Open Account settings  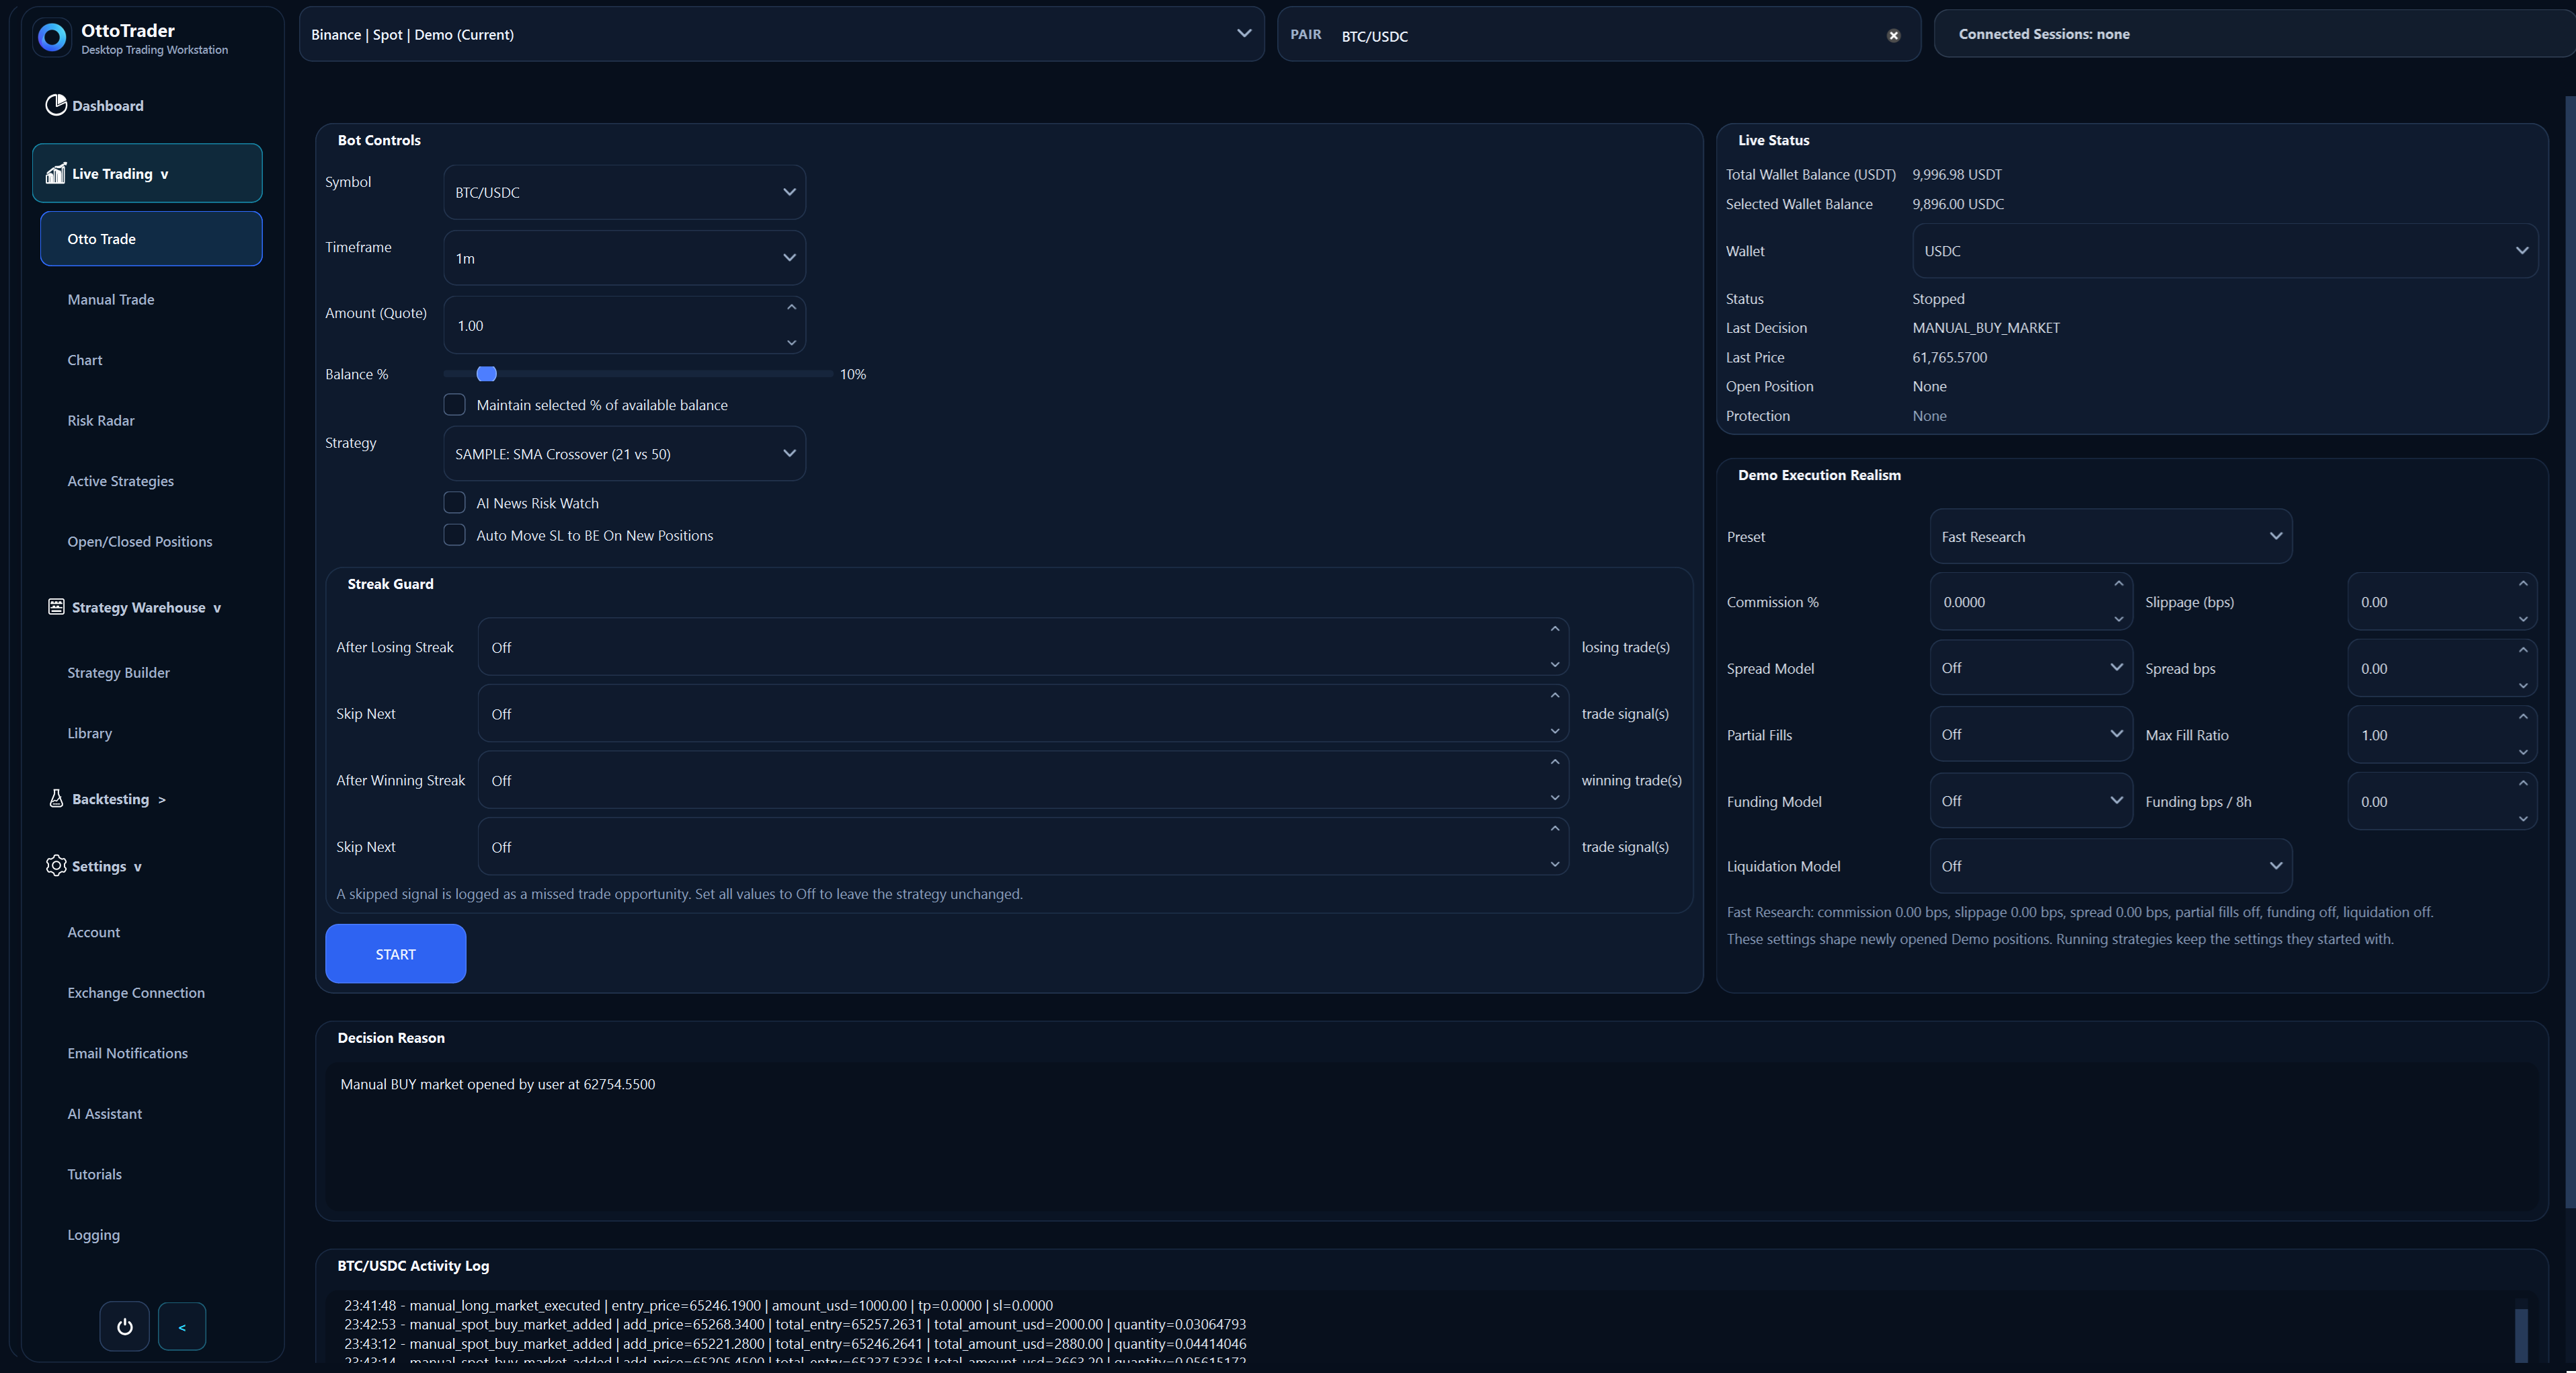(x=94, y=932)
